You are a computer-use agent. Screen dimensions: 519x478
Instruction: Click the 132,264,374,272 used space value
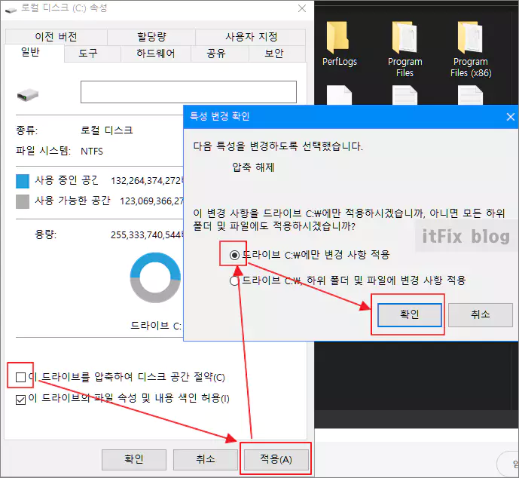[147, 181]
